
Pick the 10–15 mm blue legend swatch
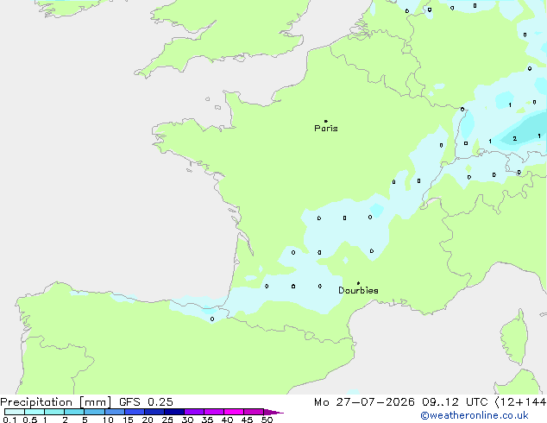(115, 412)
